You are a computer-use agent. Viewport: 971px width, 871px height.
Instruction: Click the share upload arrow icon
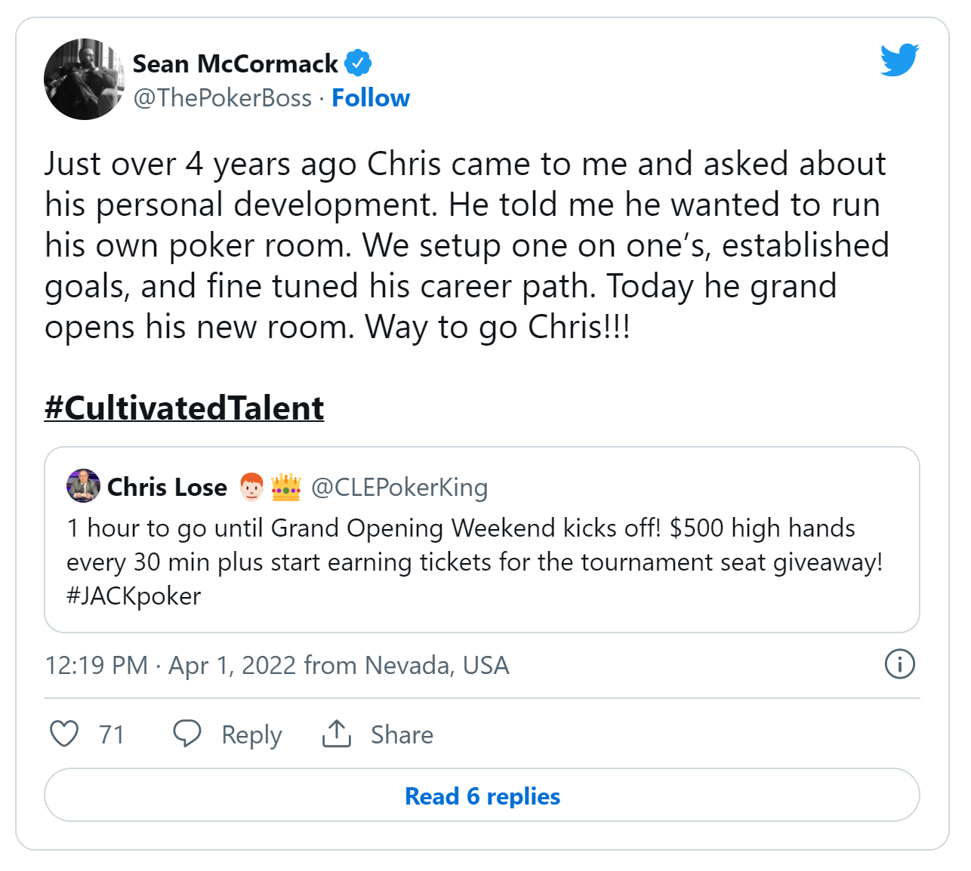(x=337, y=734)
